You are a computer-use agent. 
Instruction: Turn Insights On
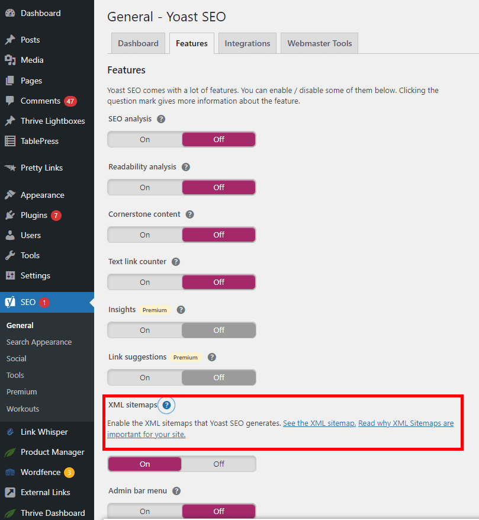[145, 330]
